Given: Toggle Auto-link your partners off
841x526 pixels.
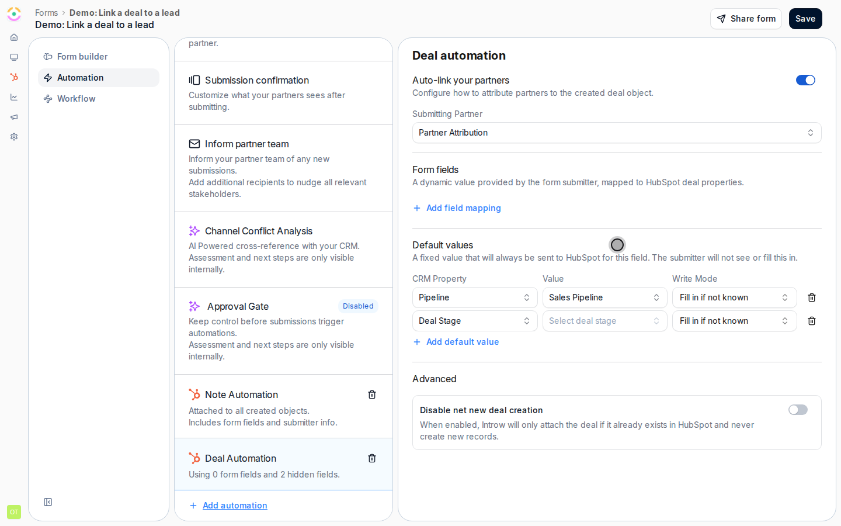Looking at the screenshot, I should pyautogui.click(x=805, y=80).
